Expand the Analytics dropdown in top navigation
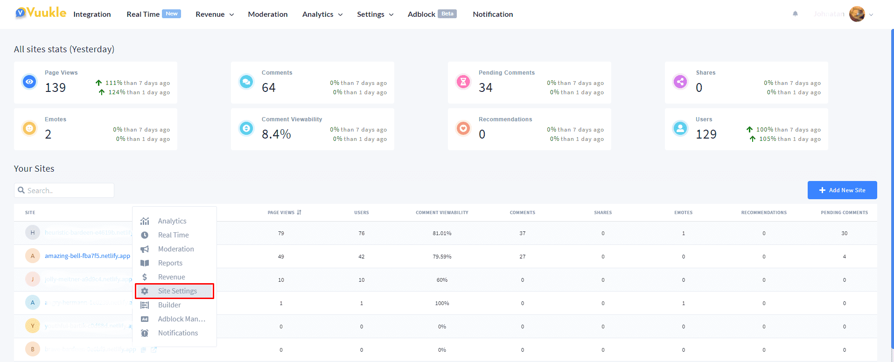 click(322, 14)
